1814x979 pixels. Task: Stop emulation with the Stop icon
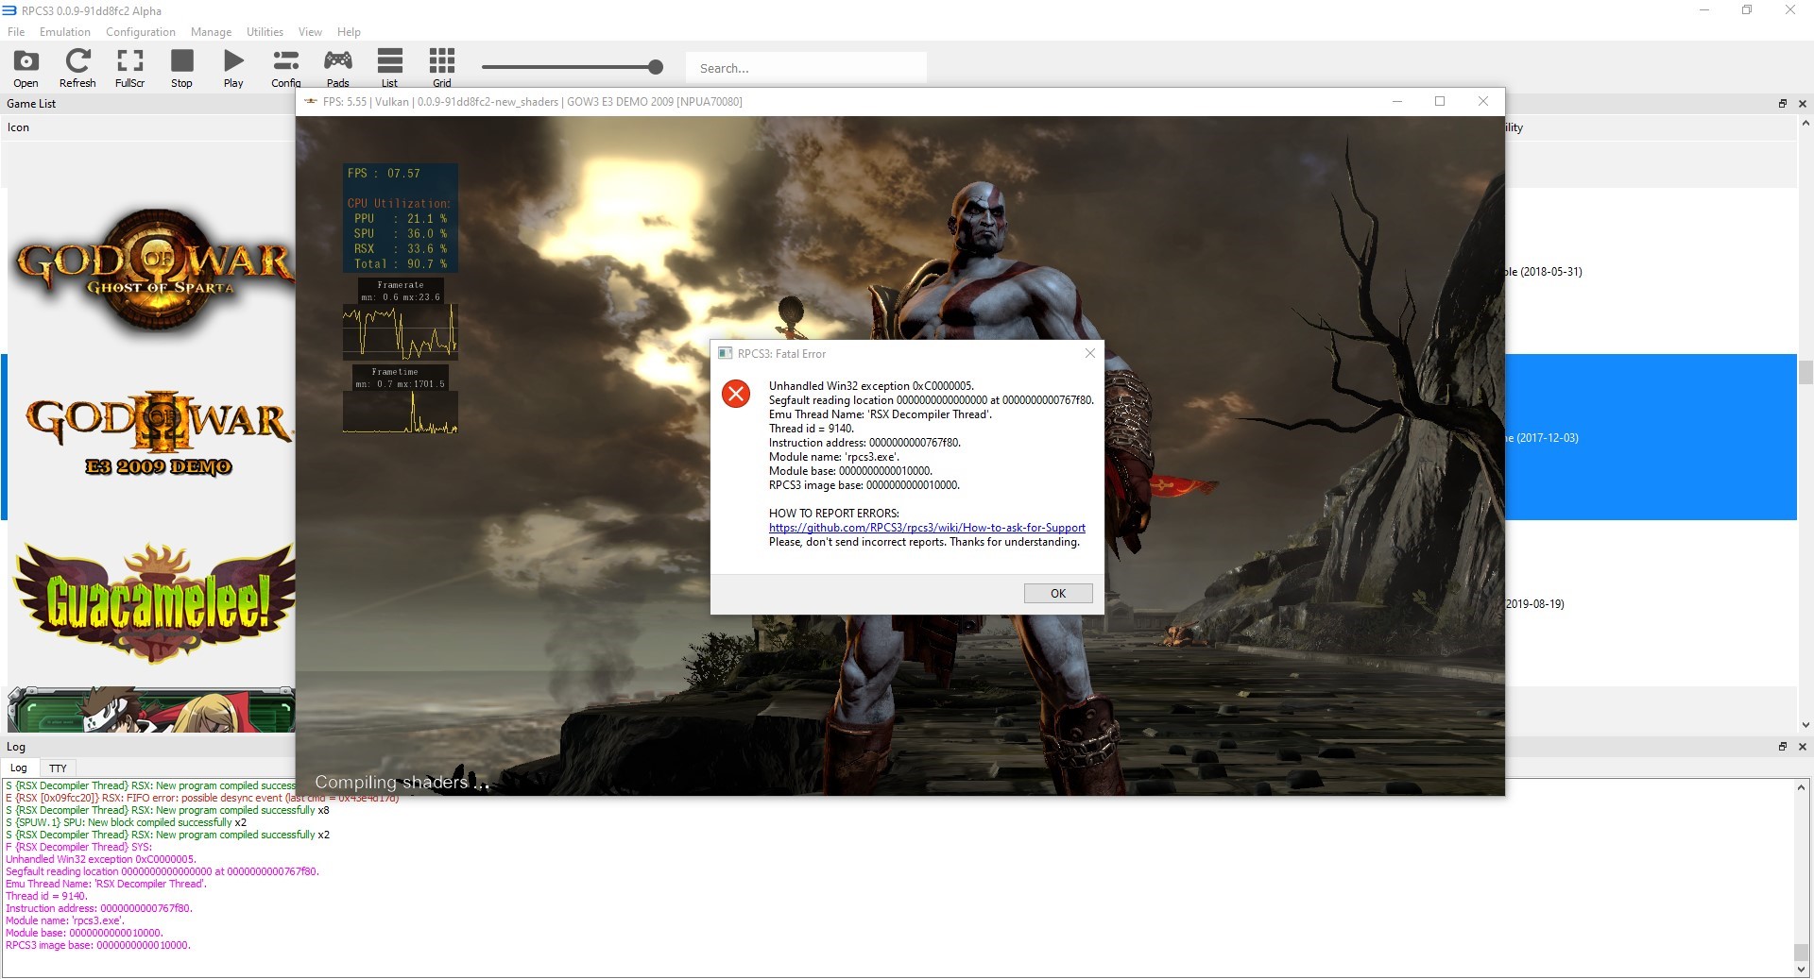point(181,68)
